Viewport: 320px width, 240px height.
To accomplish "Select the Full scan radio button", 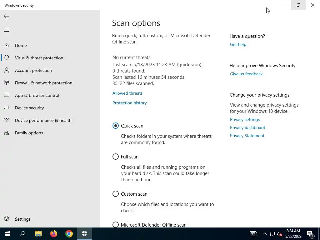I will [x=116, y=157].
